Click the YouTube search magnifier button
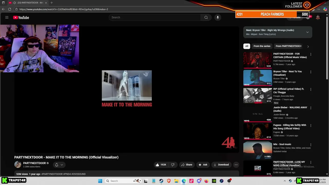Screen dimensions: 329x185 (206, 17)
